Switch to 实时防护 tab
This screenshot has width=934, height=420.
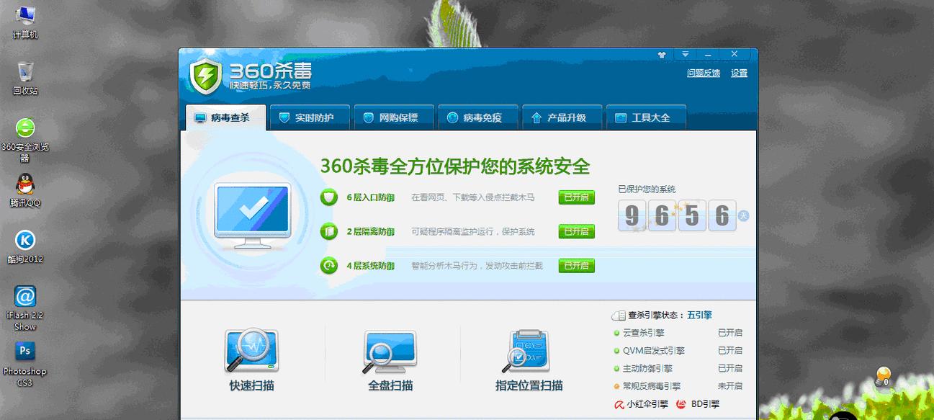310,117
